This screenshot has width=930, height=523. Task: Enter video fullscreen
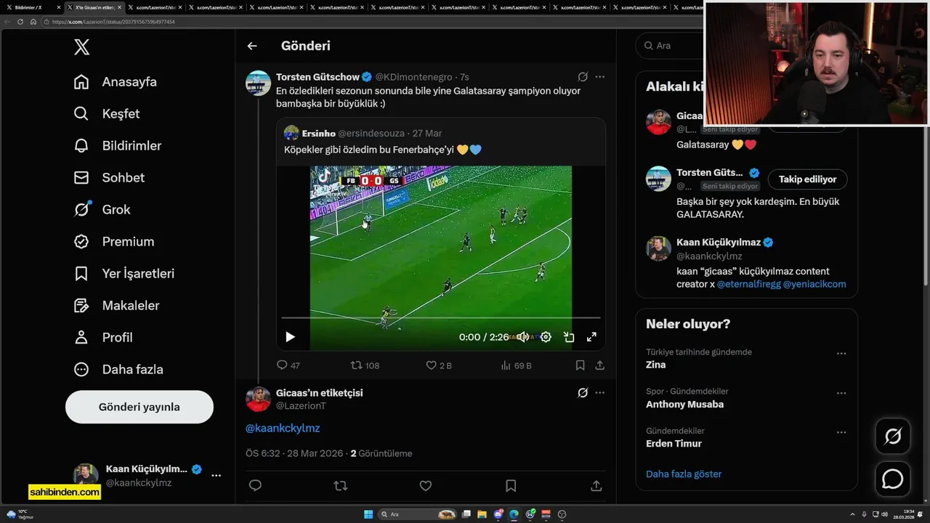(591, 337)
